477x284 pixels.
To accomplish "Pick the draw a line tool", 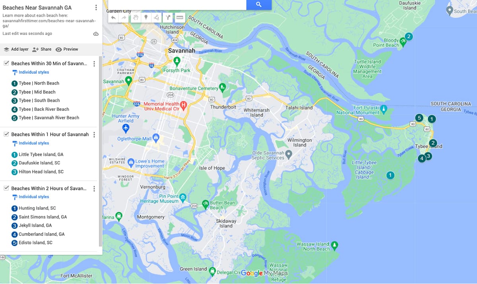I will click(x=157, y=17).
